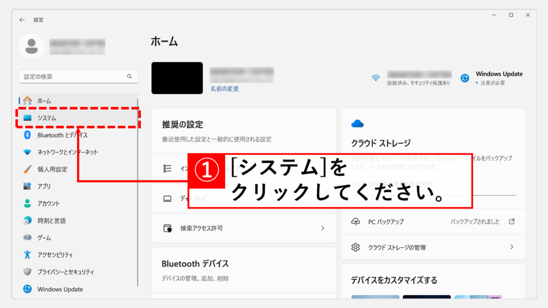
Task: Open Accounts using the person icon
Action: pos(27,204)
